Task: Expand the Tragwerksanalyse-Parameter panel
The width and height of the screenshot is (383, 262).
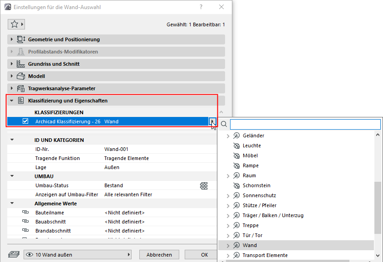Action: point(11,88)
